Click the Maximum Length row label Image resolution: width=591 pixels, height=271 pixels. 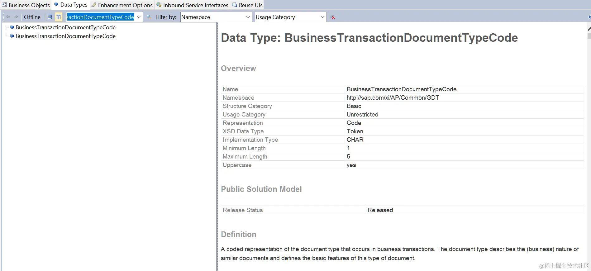tap(245, 156)
